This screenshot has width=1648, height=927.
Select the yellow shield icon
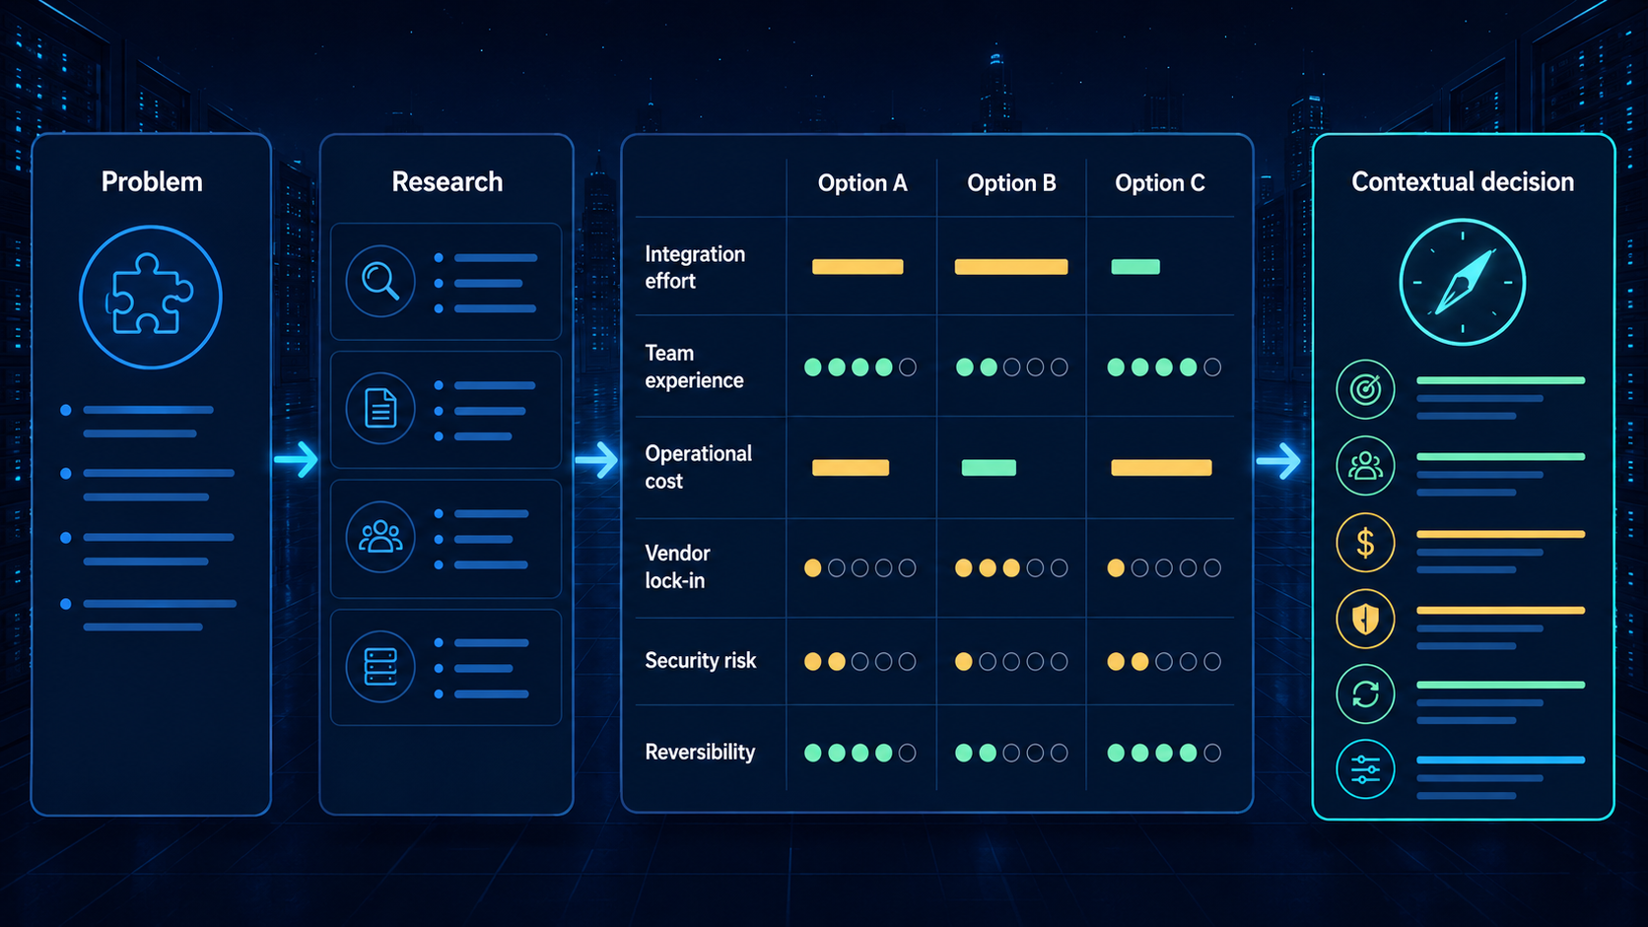coord(1365,619)
